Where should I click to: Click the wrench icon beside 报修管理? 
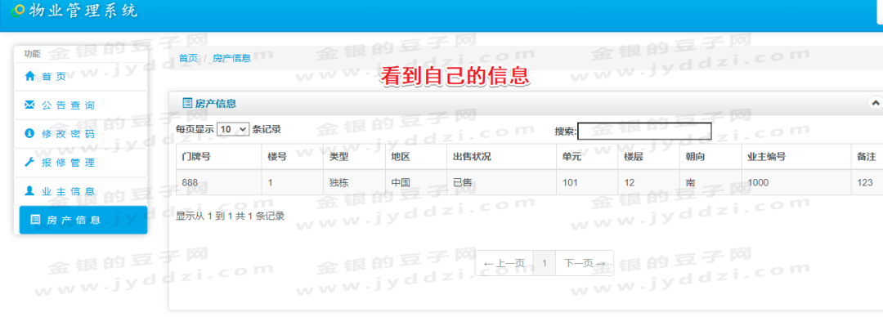pyautogui.click(x=29, y=162)
